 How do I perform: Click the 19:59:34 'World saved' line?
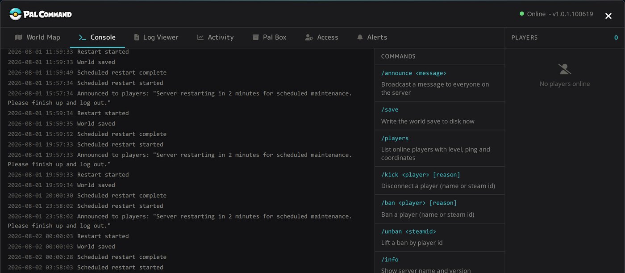[61, 185]
